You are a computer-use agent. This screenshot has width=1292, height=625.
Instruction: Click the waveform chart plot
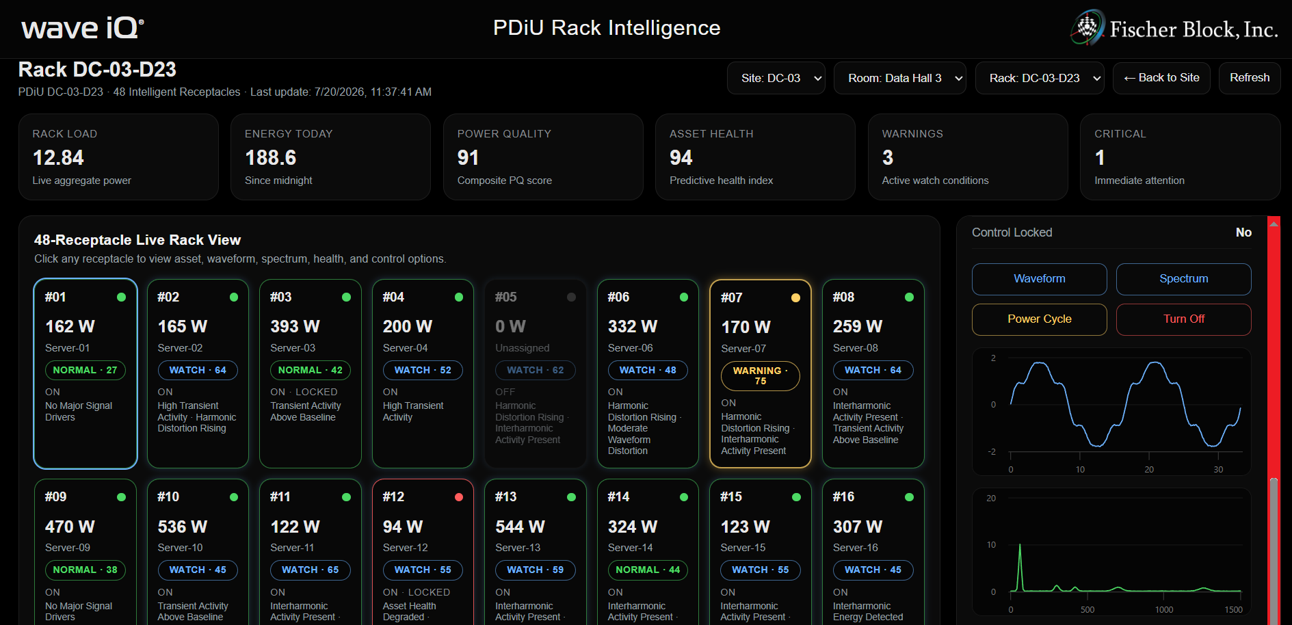pyautogui.click(x=1111, y=412)
